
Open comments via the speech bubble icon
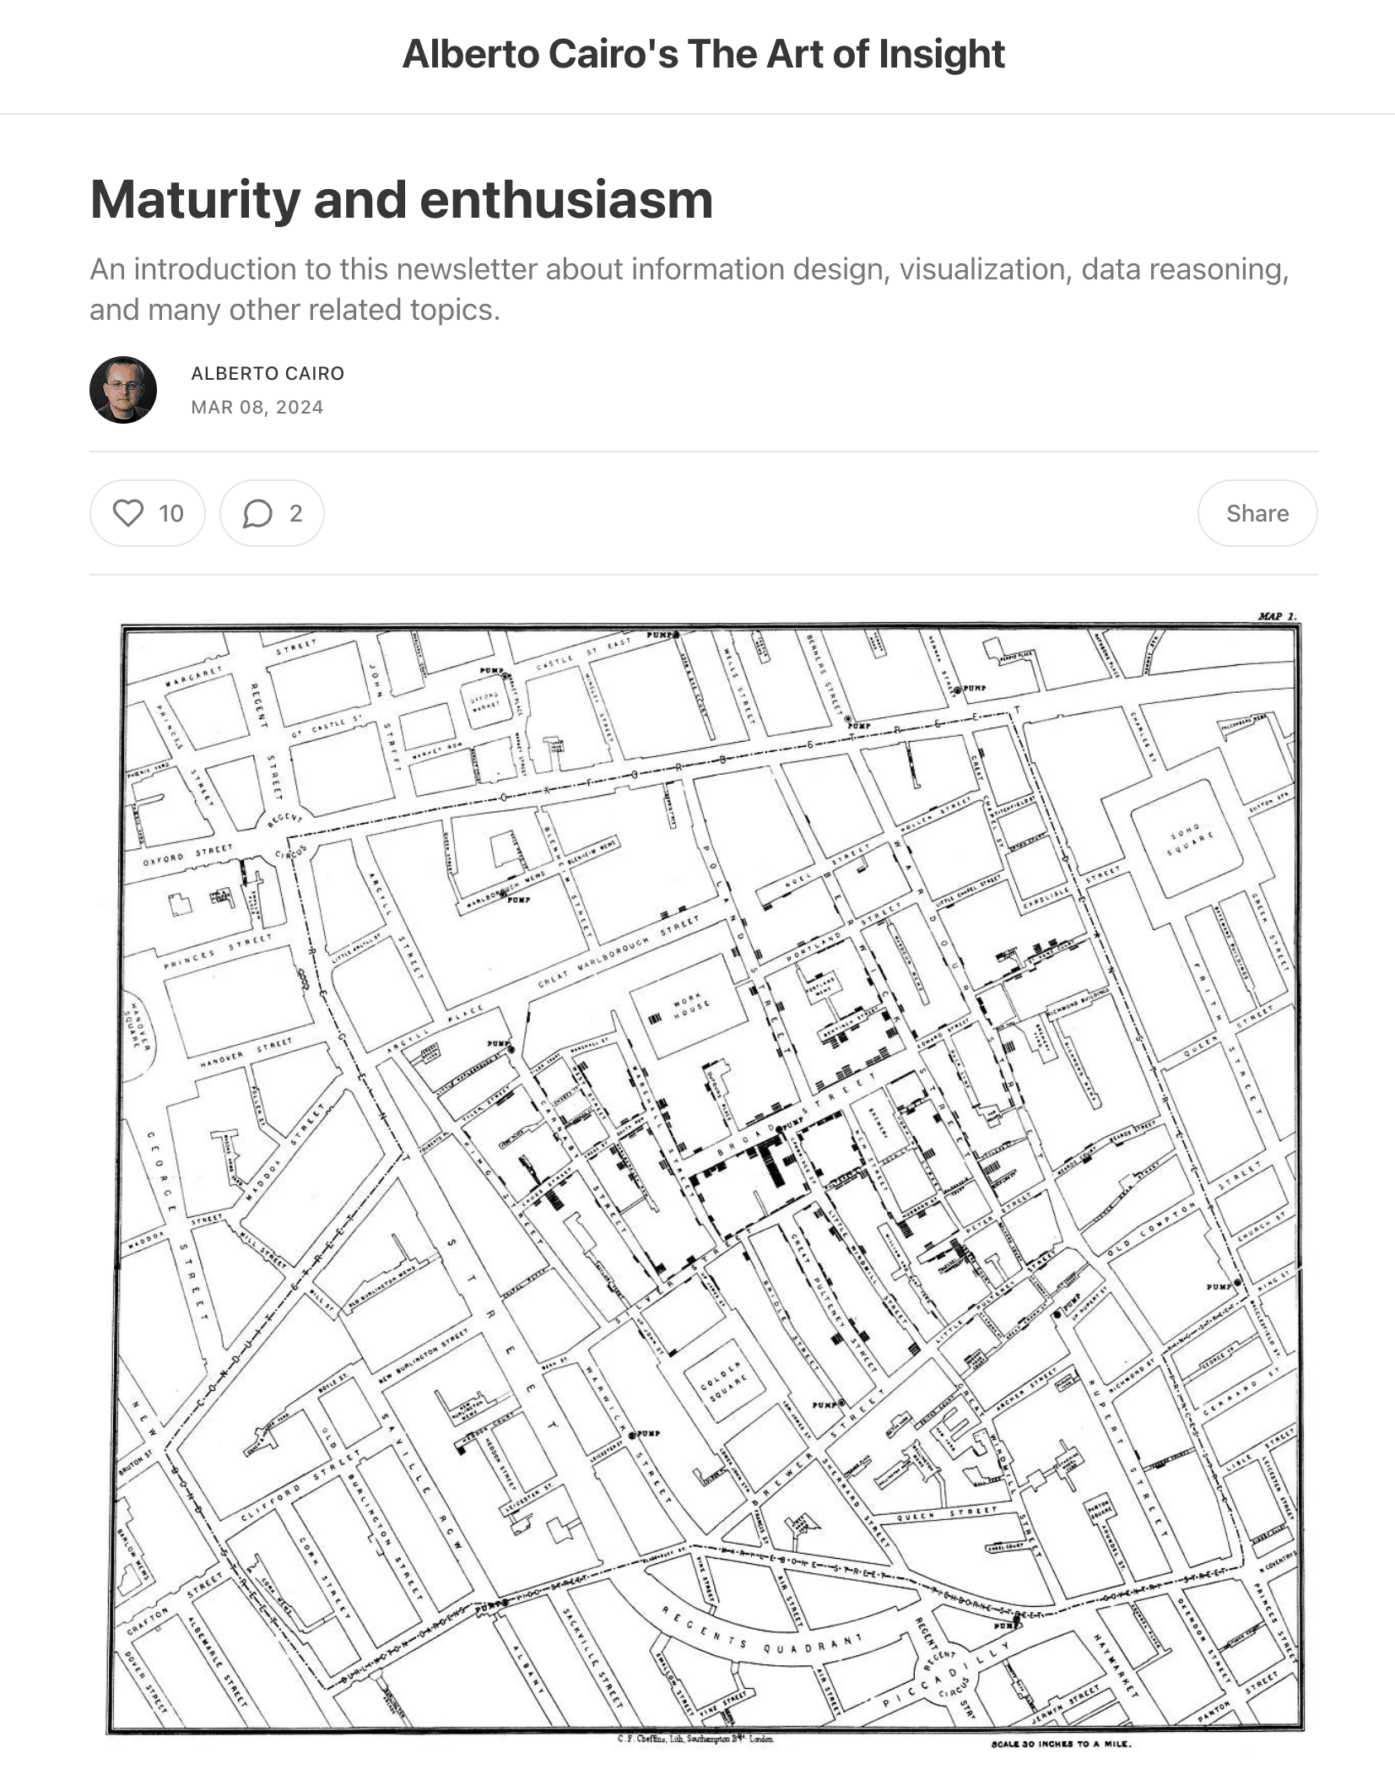pyautogui.click(x=257, y=513)
